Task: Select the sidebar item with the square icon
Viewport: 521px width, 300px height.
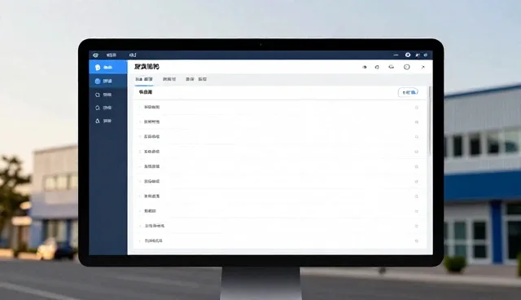Action: 108,95
